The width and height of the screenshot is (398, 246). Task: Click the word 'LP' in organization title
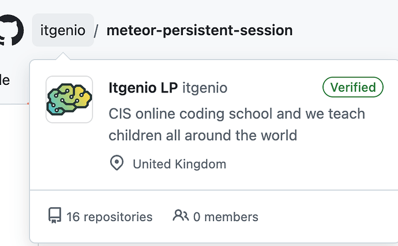click(x=170, y=88)
